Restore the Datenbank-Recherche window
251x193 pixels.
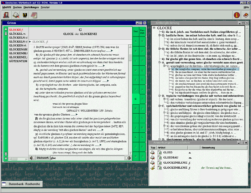click(22, 184)
